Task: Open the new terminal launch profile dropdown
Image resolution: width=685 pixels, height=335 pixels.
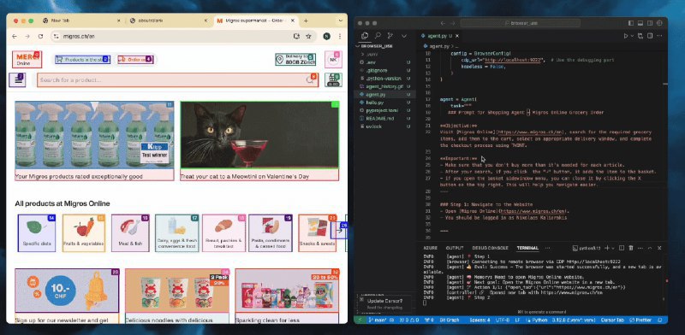Action: pyautogui.click(x=613, y=248)
